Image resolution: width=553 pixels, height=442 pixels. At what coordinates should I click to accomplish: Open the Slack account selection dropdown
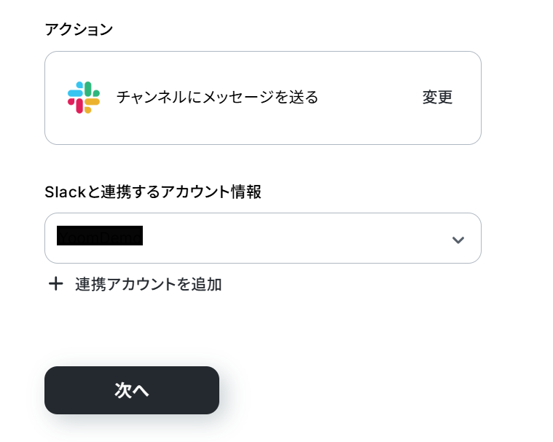coord(263,238)
